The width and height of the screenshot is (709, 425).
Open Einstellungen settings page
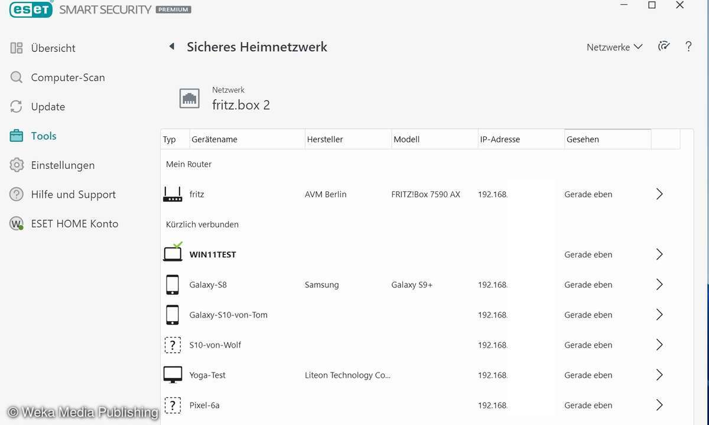63,165
